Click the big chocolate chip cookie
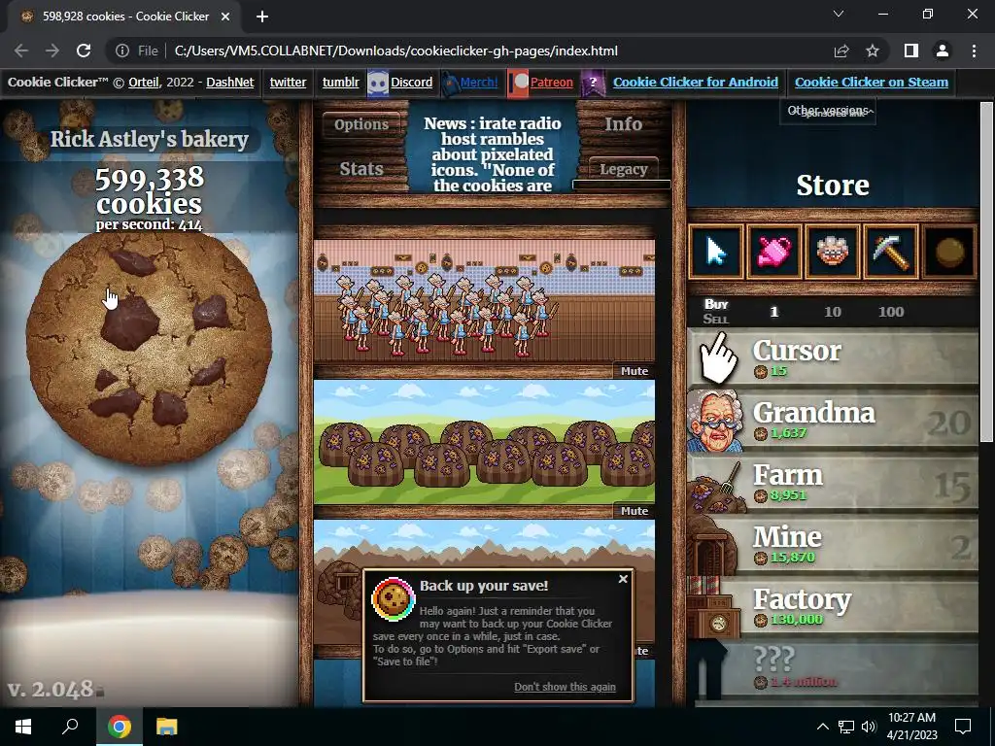The image size is (995, 746). 149,349
